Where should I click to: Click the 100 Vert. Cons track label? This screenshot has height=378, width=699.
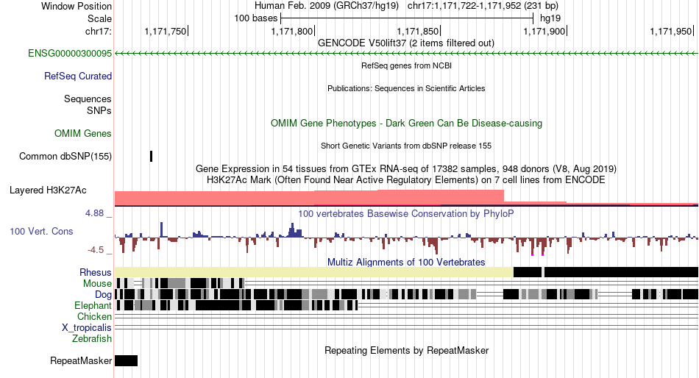pos(41,232)
